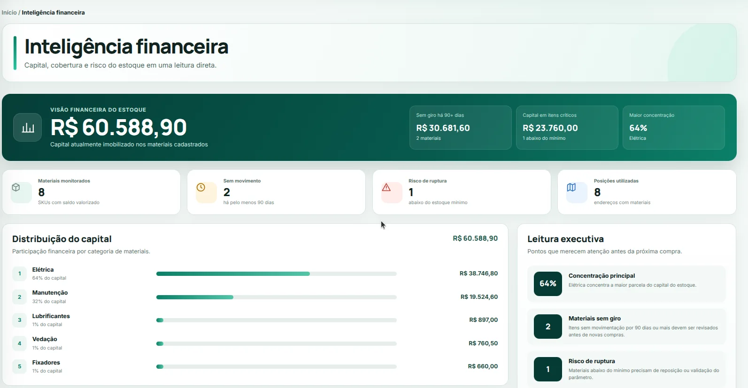This screenshot has height=388, width=748.
Task: Click the Posições utilizadas card title
Action: pos(616,181)
